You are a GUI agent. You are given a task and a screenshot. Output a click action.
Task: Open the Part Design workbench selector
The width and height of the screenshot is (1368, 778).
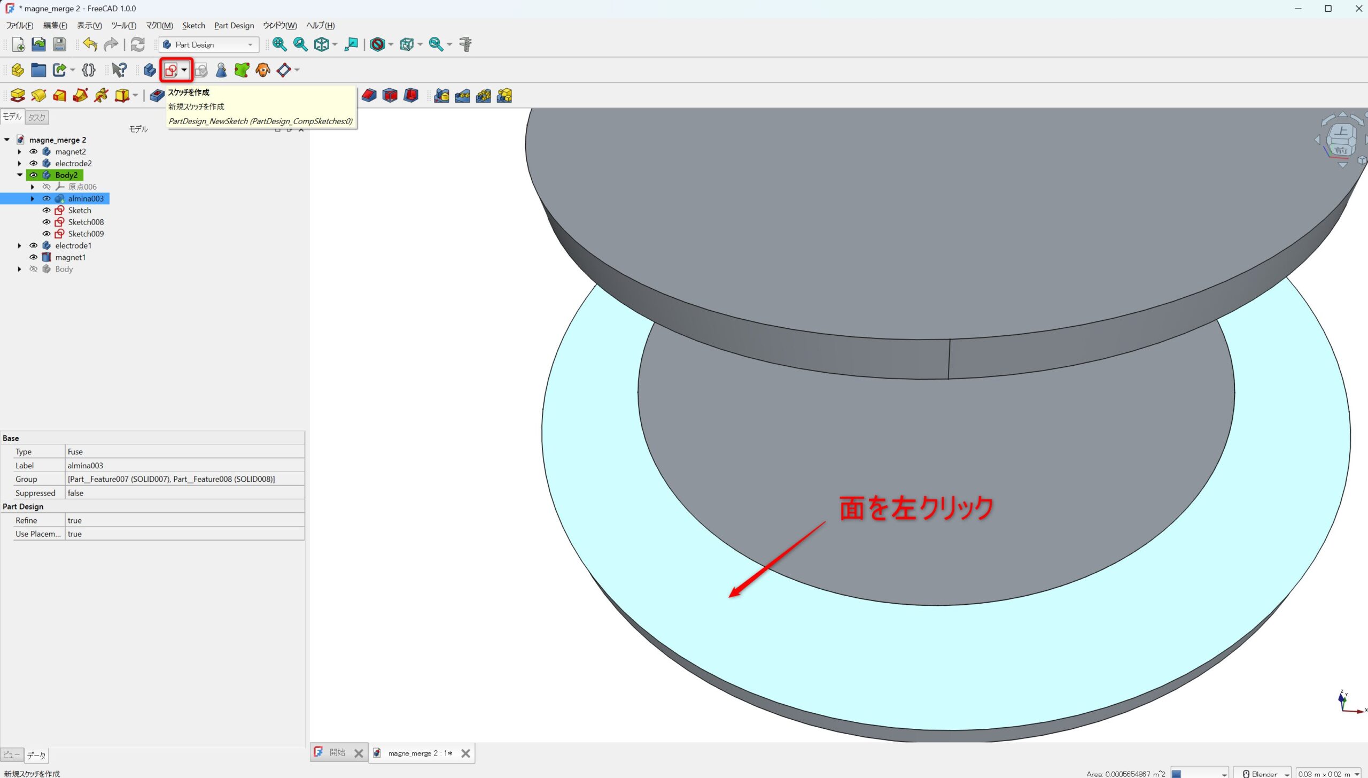pyautogui.click(x=209, y=45)
